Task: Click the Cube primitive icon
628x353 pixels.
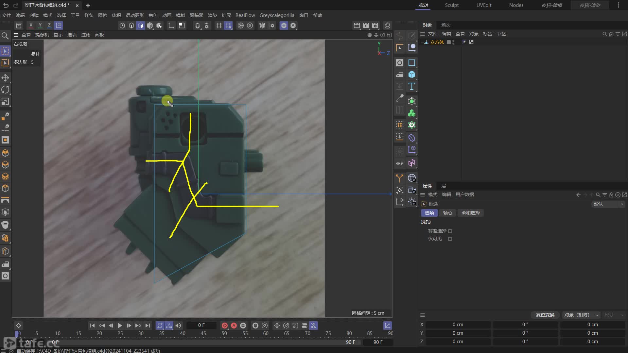Action: [412, 75]
